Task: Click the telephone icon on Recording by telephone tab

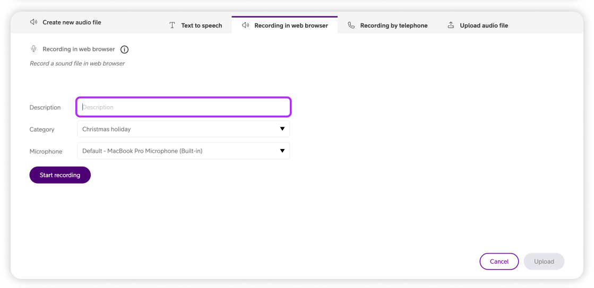Action: (x=351, y=25)
